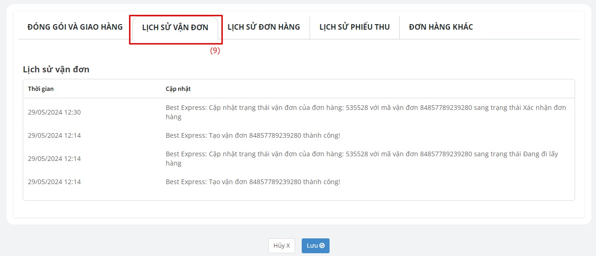Select the LỊCH SỬ VẬN ĐƠN tab
This screenshot has width=596, height=256.
175,27
